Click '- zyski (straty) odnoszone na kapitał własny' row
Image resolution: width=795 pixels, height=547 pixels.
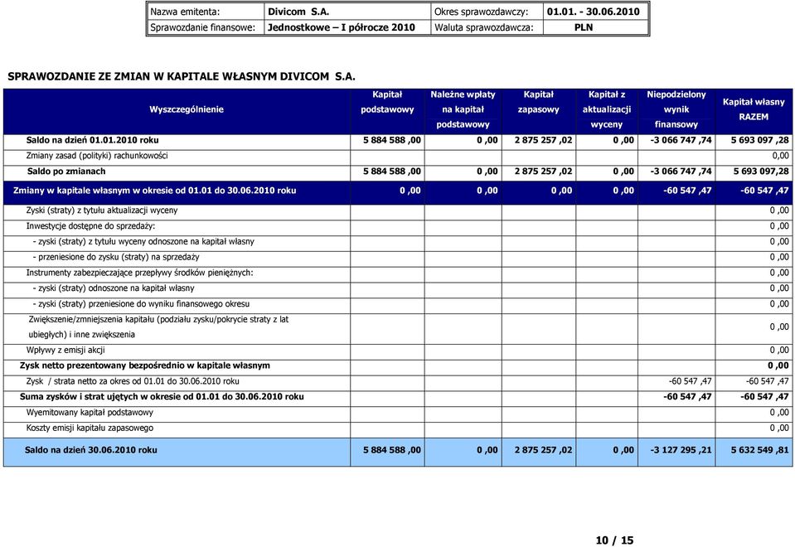pos(114,288)
